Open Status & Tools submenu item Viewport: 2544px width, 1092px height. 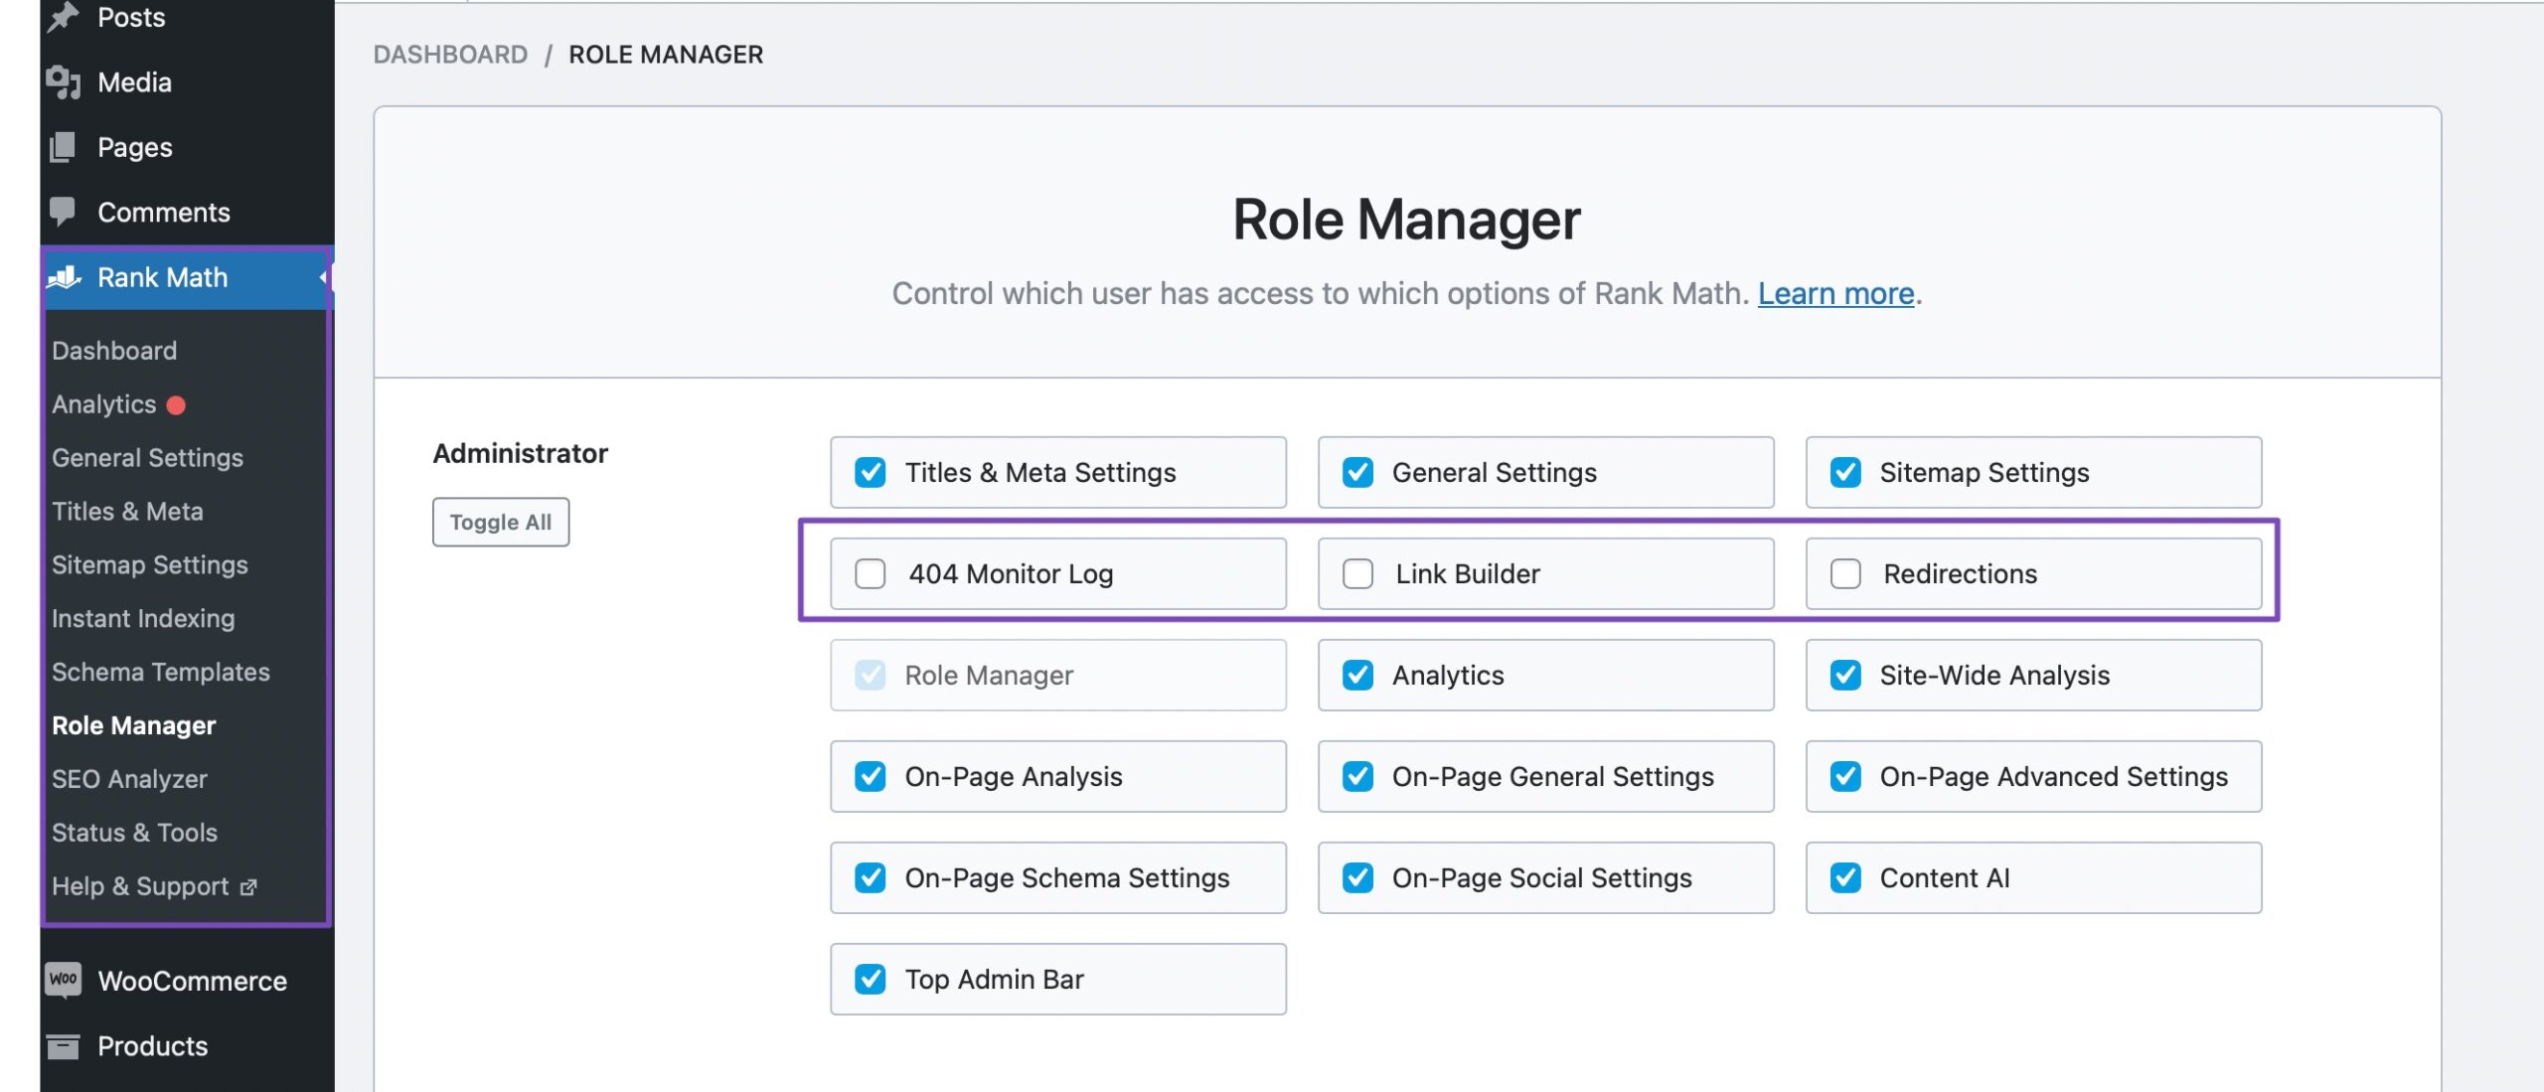134,834
